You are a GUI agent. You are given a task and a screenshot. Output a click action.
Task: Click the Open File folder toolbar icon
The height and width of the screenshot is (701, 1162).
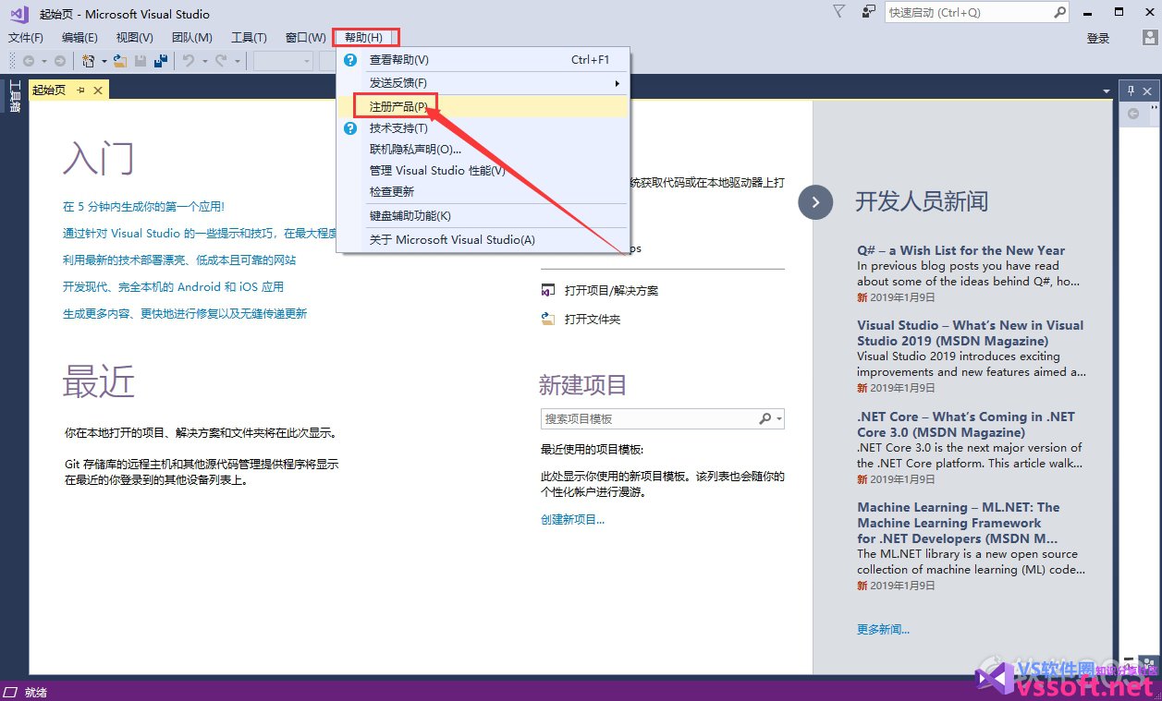(119, 61)
